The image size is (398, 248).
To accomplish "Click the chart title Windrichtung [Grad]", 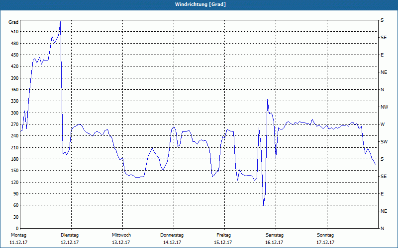I will pyautogui.click(x=200, y=4).
